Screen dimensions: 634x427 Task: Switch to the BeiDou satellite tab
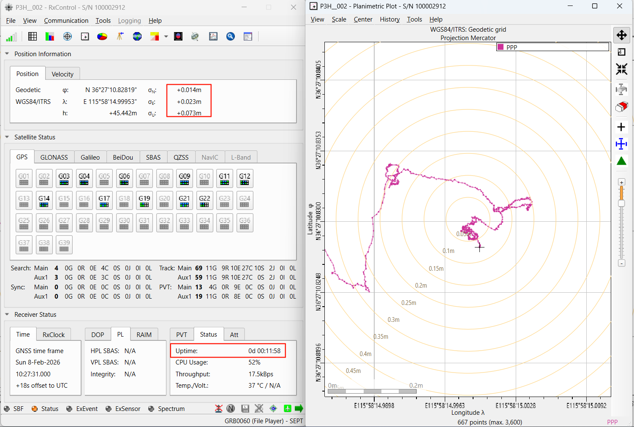(123, 157)
